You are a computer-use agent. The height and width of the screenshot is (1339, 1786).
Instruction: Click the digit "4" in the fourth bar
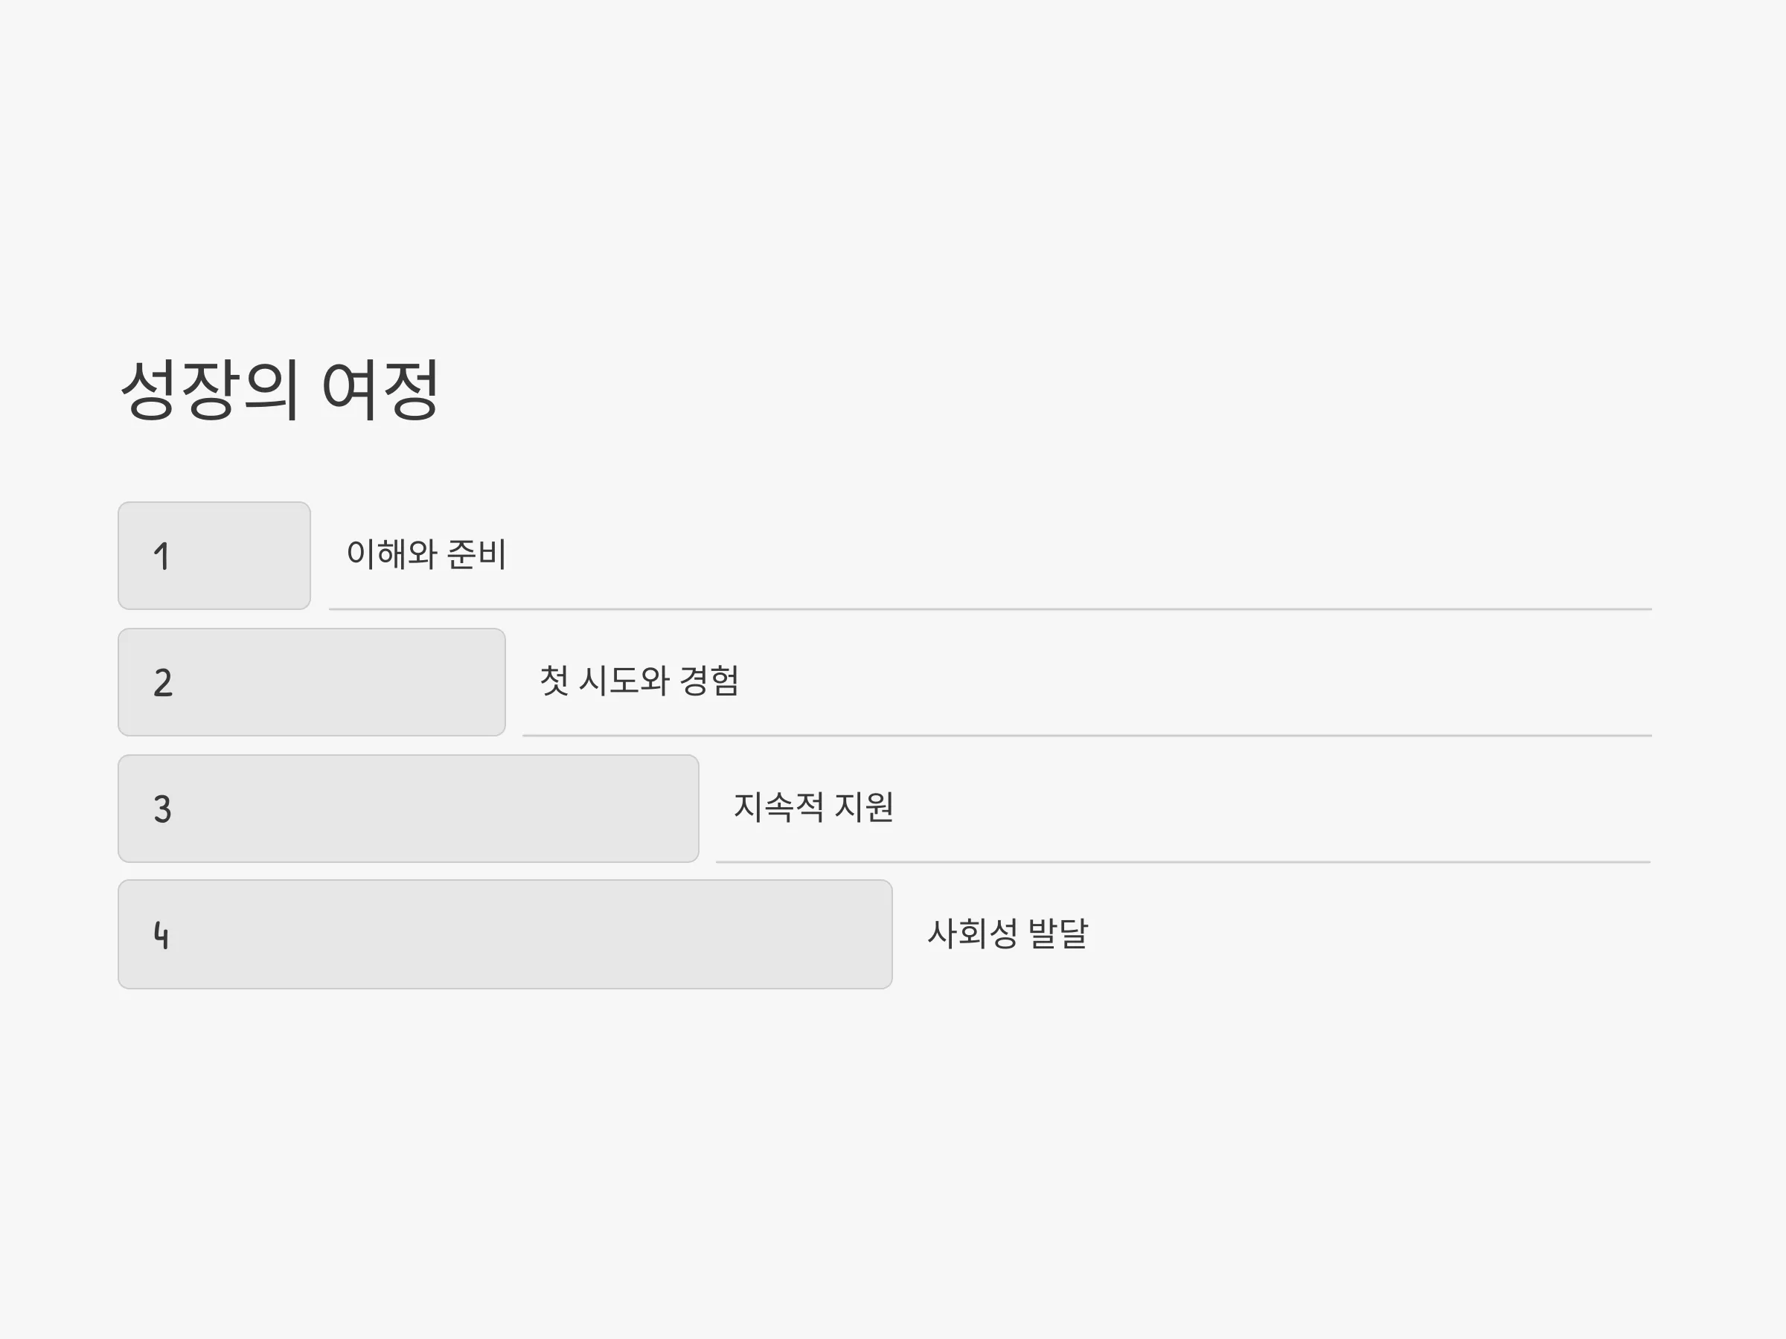pyautogui.click(x=161, y=936)
